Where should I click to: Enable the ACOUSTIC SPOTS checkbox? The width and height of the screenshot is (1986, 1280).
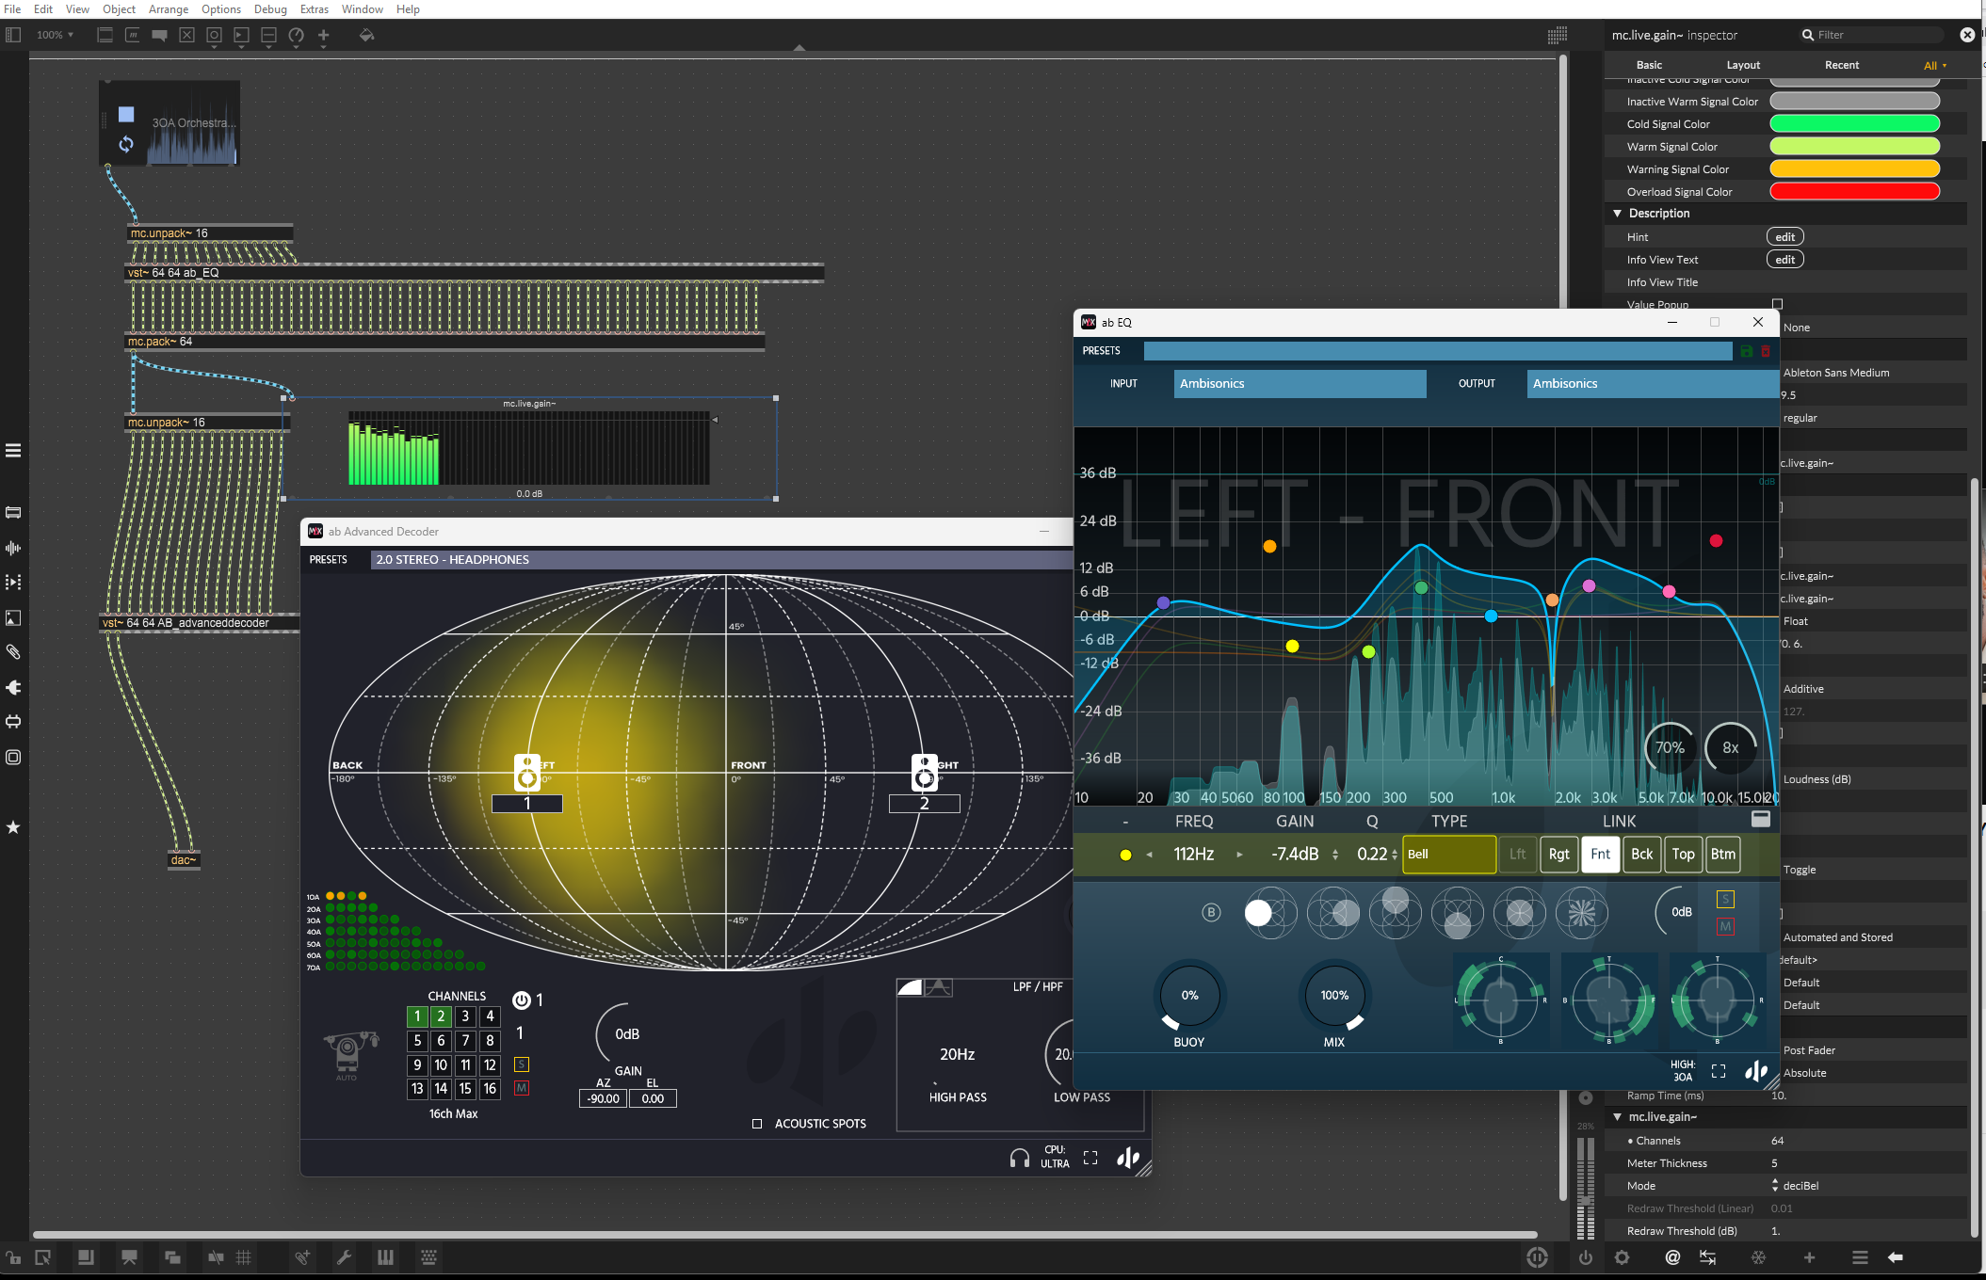click(x=757, y=1124)
